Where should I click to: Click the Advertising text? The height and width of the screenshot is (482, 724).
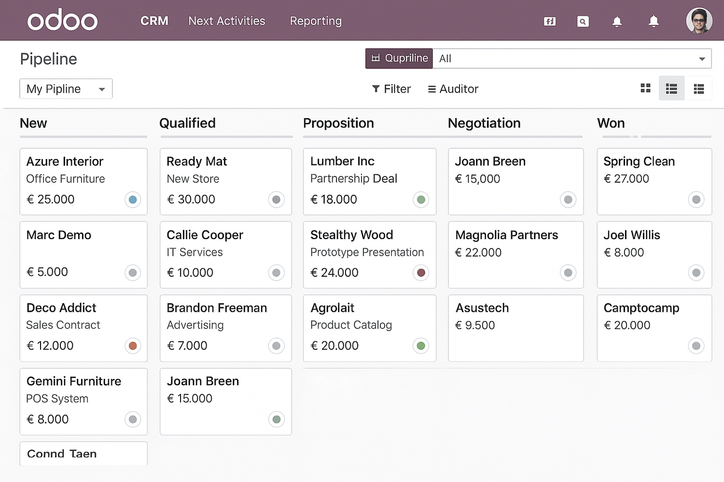[x=195, y=325]
